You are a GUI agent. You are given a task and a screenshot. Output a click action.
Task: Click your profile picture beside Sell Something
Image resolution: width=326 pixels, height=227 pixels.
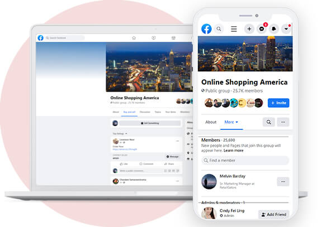tap(115, 123)
